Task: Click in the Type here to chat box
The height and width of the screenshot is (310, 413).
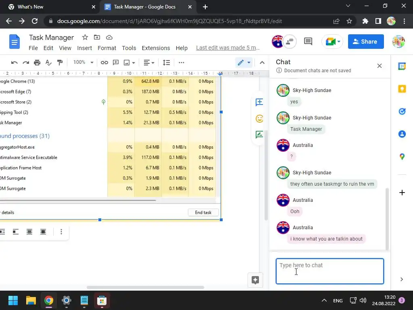Action: coord(330,271)
